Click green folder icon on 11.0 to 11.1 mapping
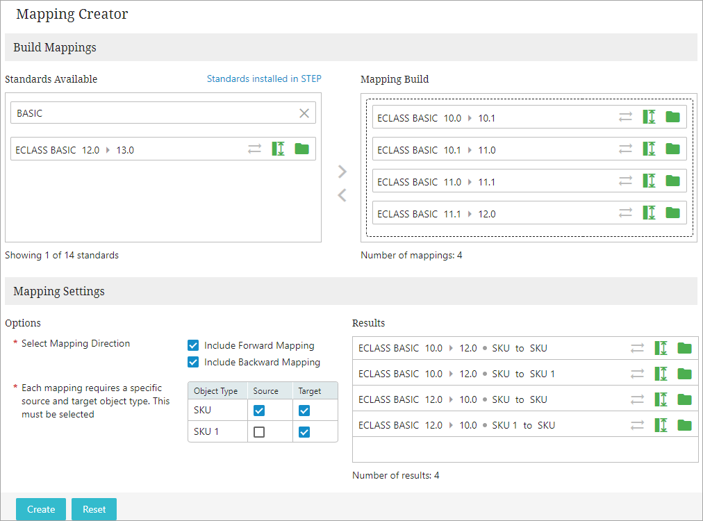This screenshot has width=703, height=521. (x=673, y=181)
